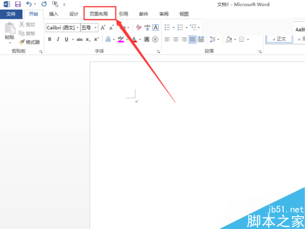
Task: Toggle superscript formatting
Action: pyautogui.click(x=96, y=39)
